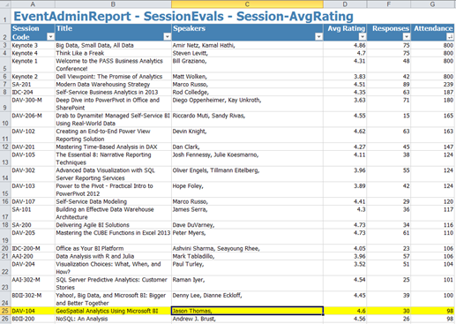Viewport: 456px width, 324px height.
Task: Click SA-201 responses value 89
Action: click(389, 85)
